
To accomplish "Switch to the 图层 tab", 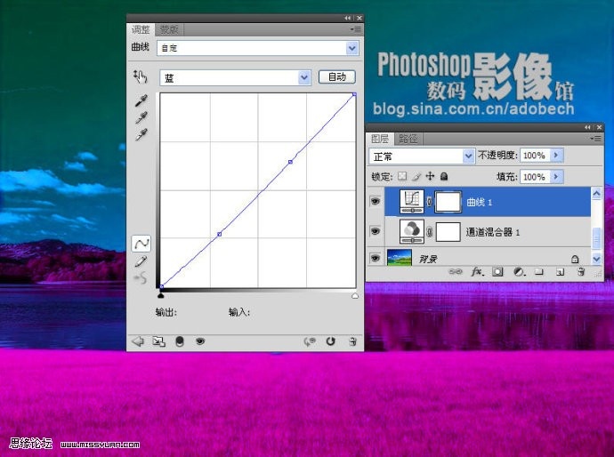I will 380,139.
